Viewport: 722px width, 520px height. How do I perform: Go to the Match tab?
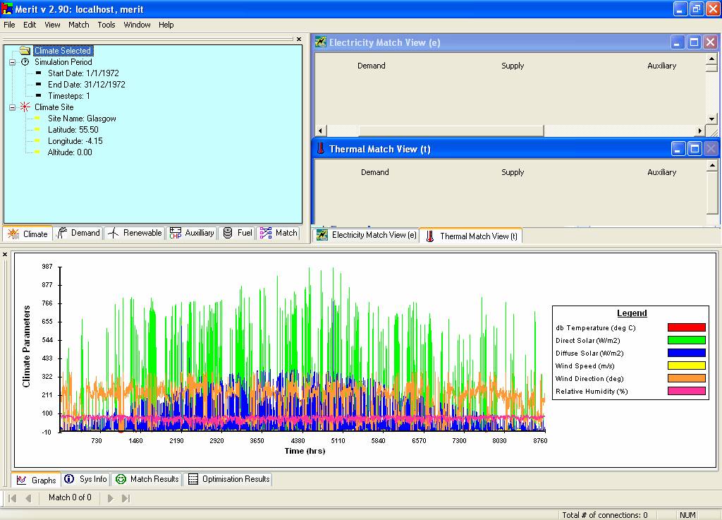click(279, 233)
